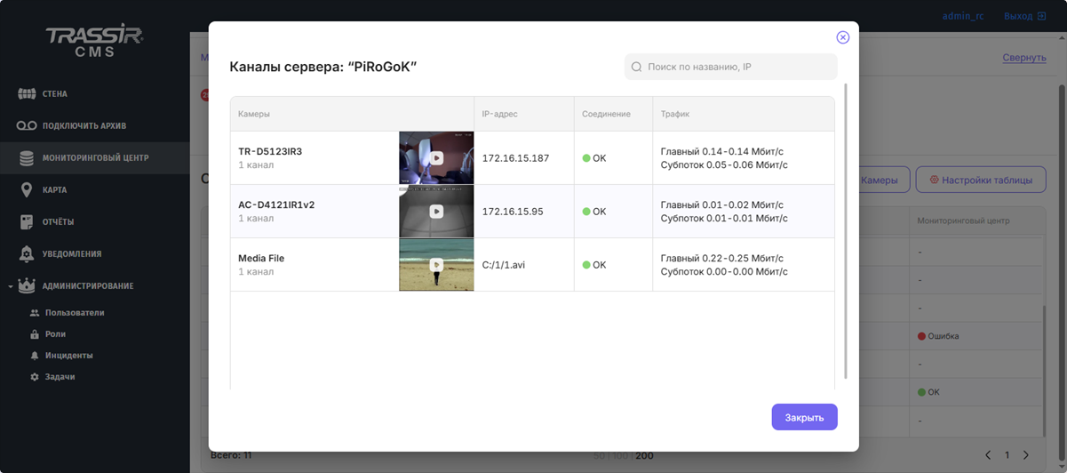Open Роли in the administration submenu
The image size is (1067, 473).
(x=55, y=334)
